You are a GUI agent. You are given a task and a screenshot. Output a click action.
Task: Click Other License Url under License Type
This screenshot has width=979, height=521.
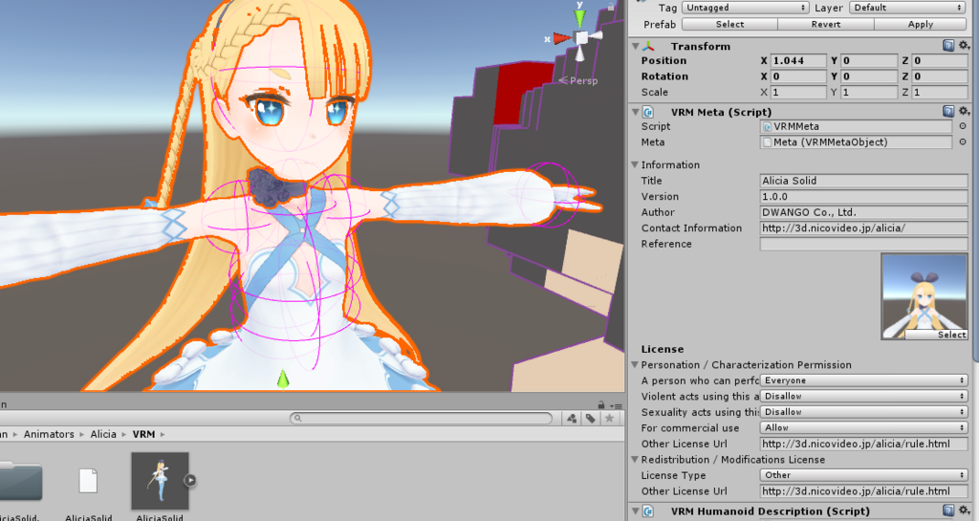click(863, 491)
